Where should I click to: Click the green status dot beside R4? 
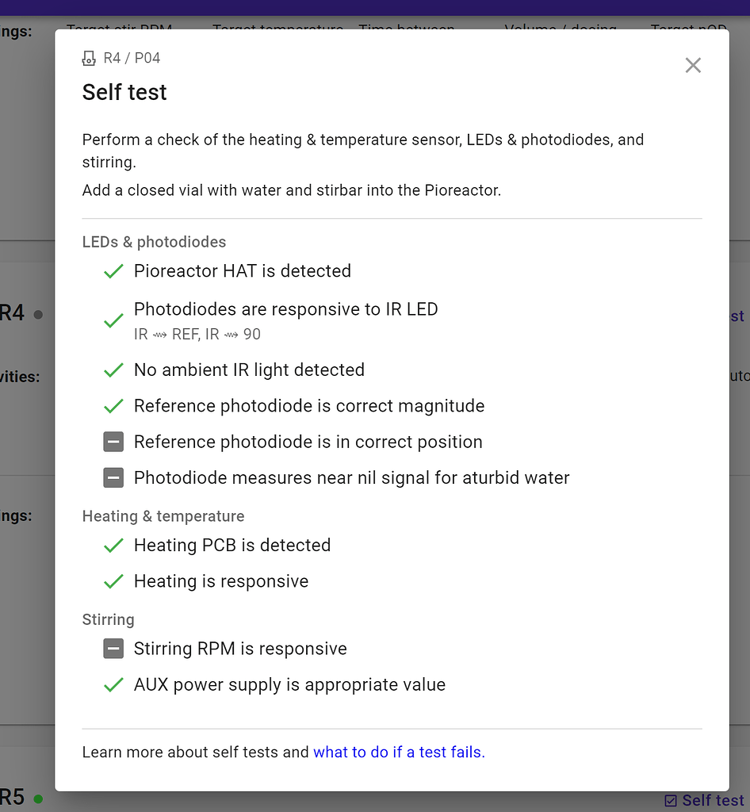tap(36, 313)
